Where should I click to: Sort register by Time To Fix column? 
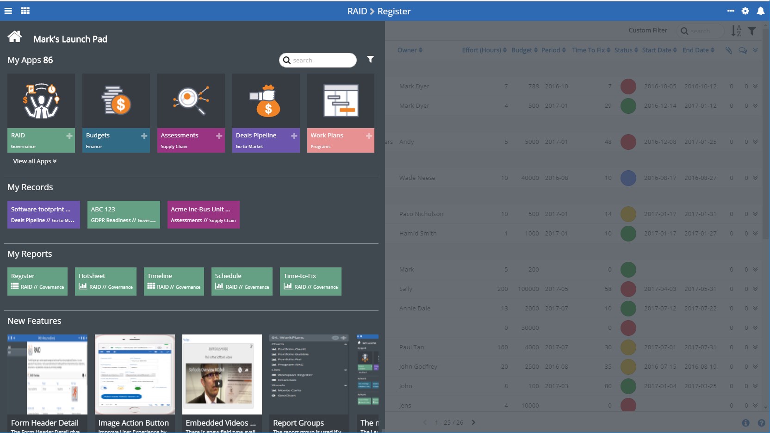click(x=591, y=50)
